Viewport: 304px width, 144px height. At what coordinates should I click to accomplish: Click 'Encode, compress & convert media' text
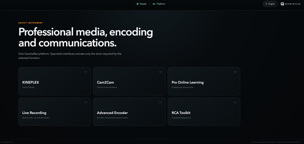pos(112,118)
